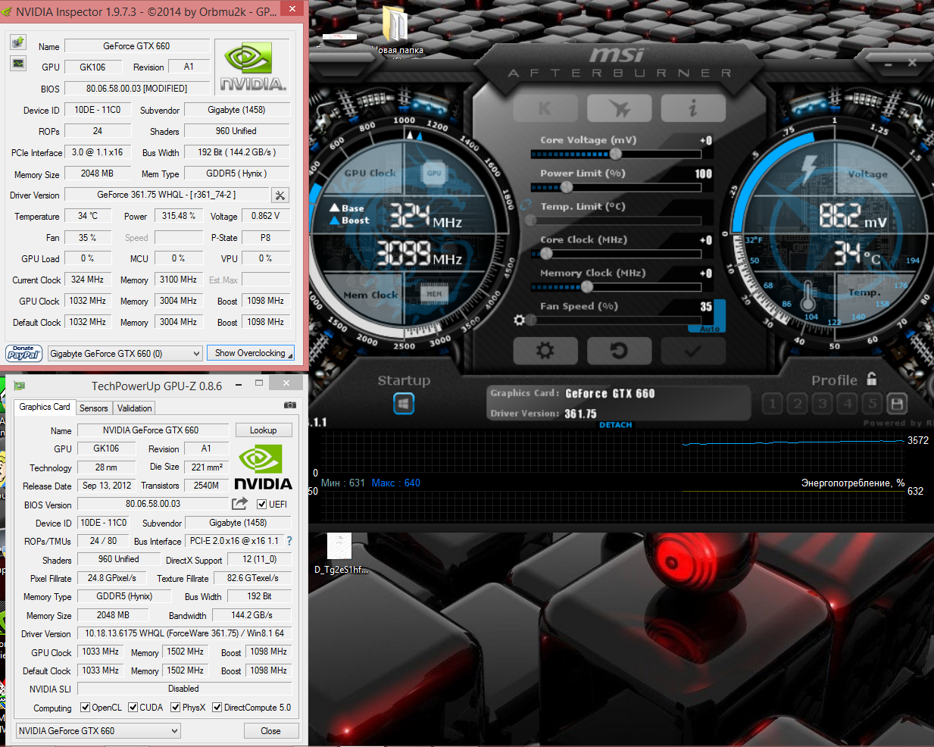Click the save profile floppy disk icon
Viewport: 934px width, 747px height.
pyautogui.click(x=897, y=404)
